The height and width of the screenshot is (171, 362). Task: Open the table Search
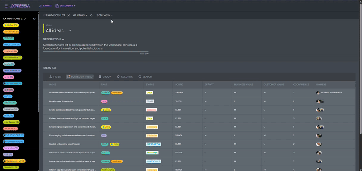[x=145, y=77]
